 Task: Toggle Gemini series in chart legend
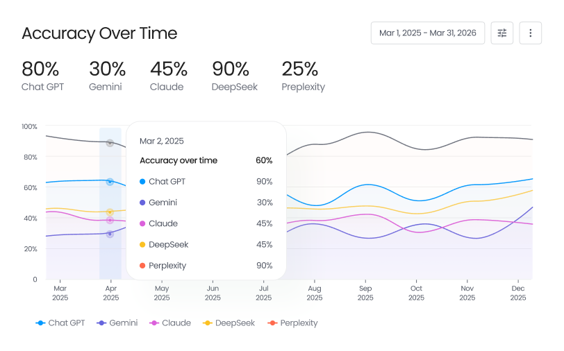tap(117, 323)
